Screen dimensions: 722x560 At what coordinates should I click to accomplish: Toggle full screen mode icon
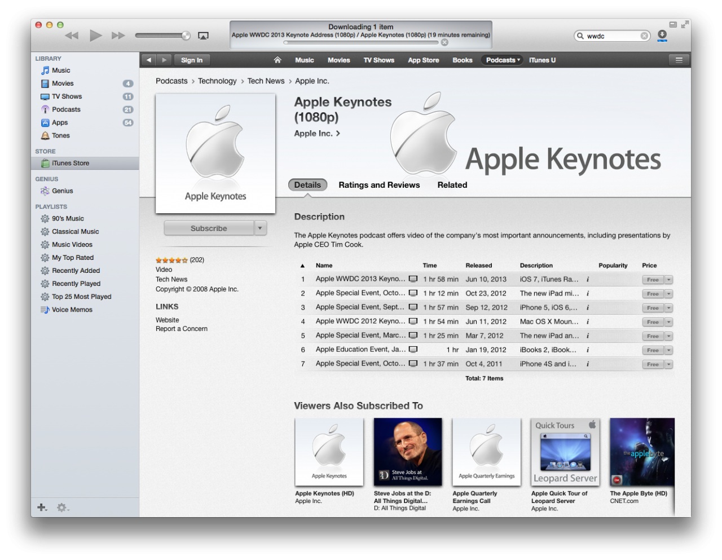click(685, 24)
